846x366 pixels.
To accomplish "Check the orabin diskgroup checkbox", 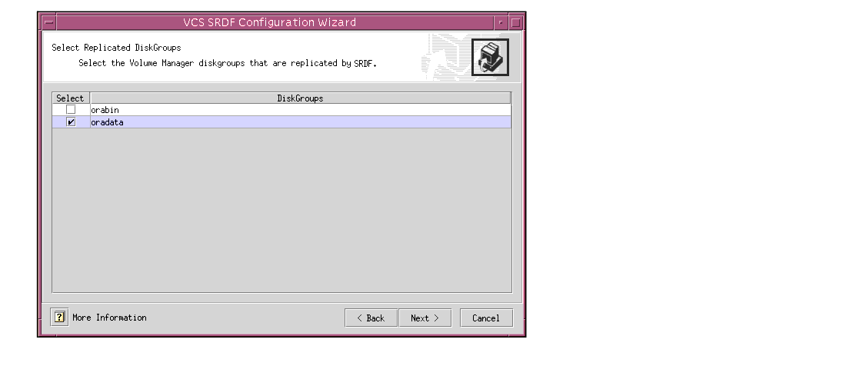I will pos(71,109).
